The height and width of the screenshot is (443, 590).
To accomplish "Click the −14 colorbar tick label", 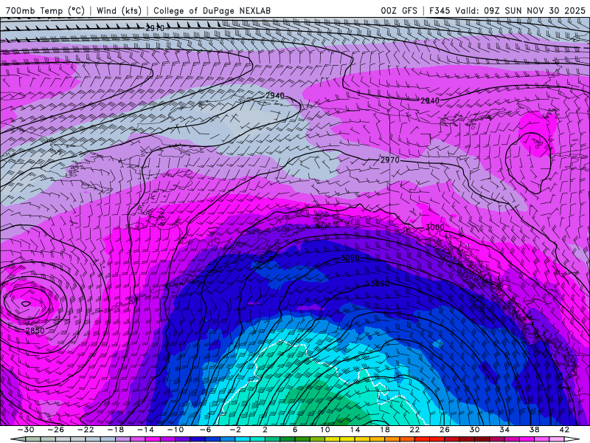I will (x=145, y=430).
